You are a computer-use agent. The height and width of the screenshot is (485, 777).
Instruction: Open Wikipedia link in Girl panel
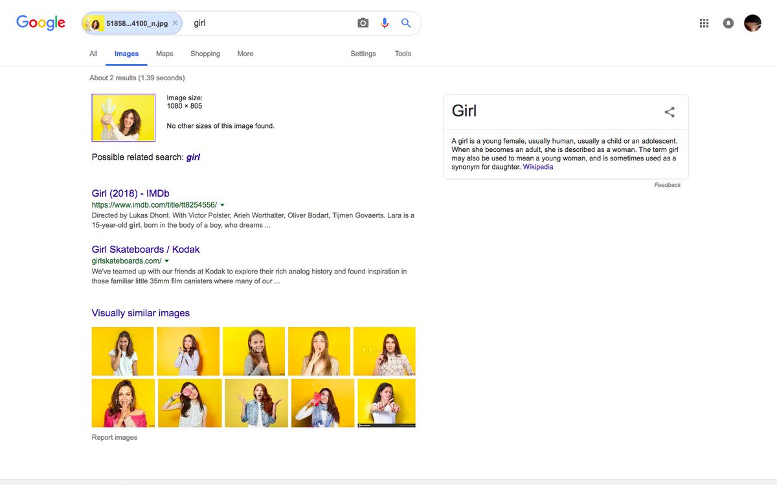538,167
